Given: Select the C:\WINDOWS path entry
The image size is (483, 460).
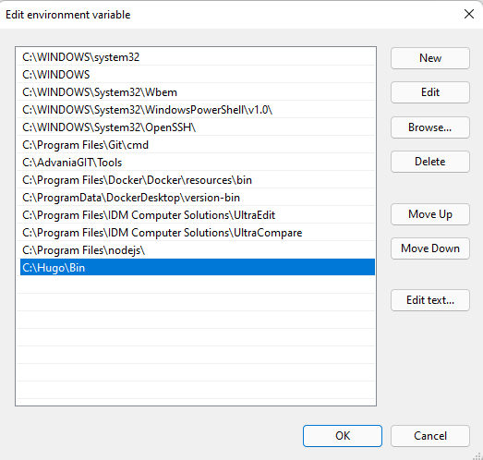Looking at the screenshot, I should (x=197, y=75).
